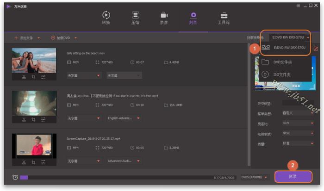Open subtitle dropdown 无字幕 for Jay Chou video
Screen dimensions: 324x191
84,118
